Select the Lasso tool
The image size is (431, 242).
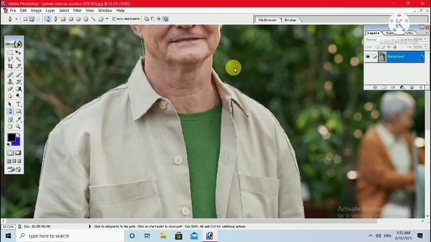tap(11, 59)
